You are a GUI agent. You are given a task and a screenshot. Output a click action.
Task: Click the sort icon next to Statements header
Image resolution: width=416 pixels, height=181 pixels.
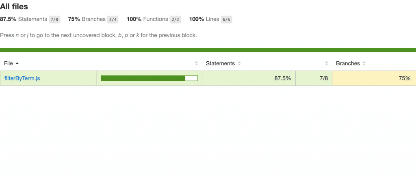pos(239,63)
